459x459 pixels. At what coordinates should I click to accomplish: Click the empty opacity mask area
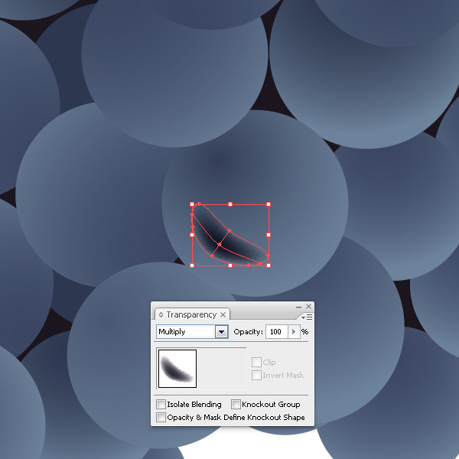[x=222, y=369]
